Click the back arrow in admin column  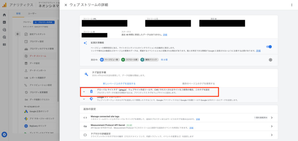tap(18, 34)
